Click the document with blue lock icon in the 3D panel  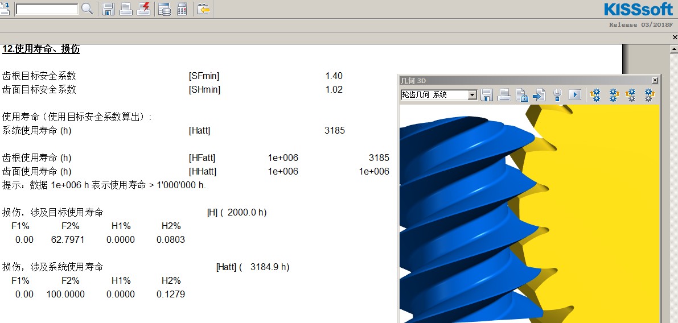click(x=522, y=94)
